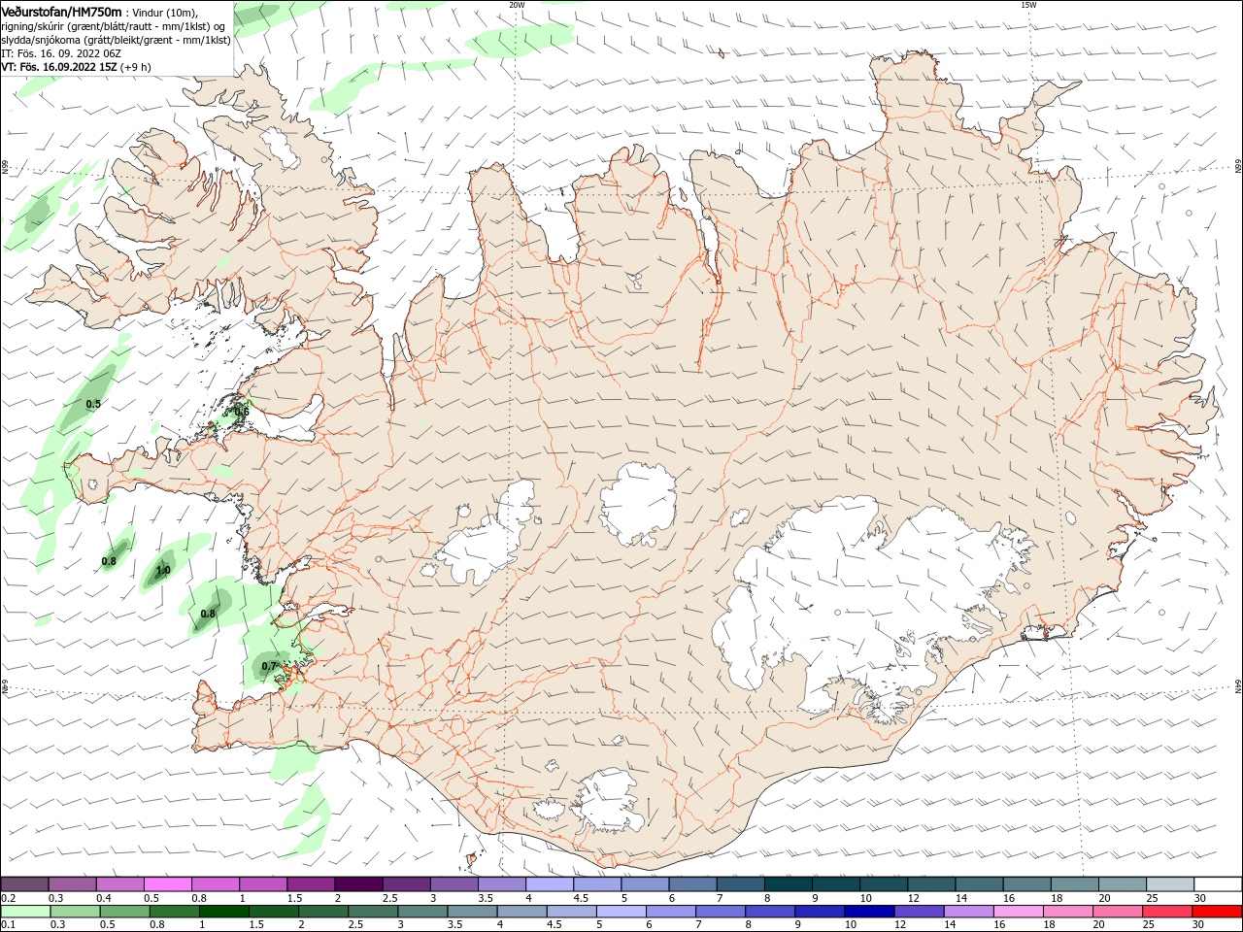Select the top-scale swatch between 4 and 4.5

pos(550,884)
